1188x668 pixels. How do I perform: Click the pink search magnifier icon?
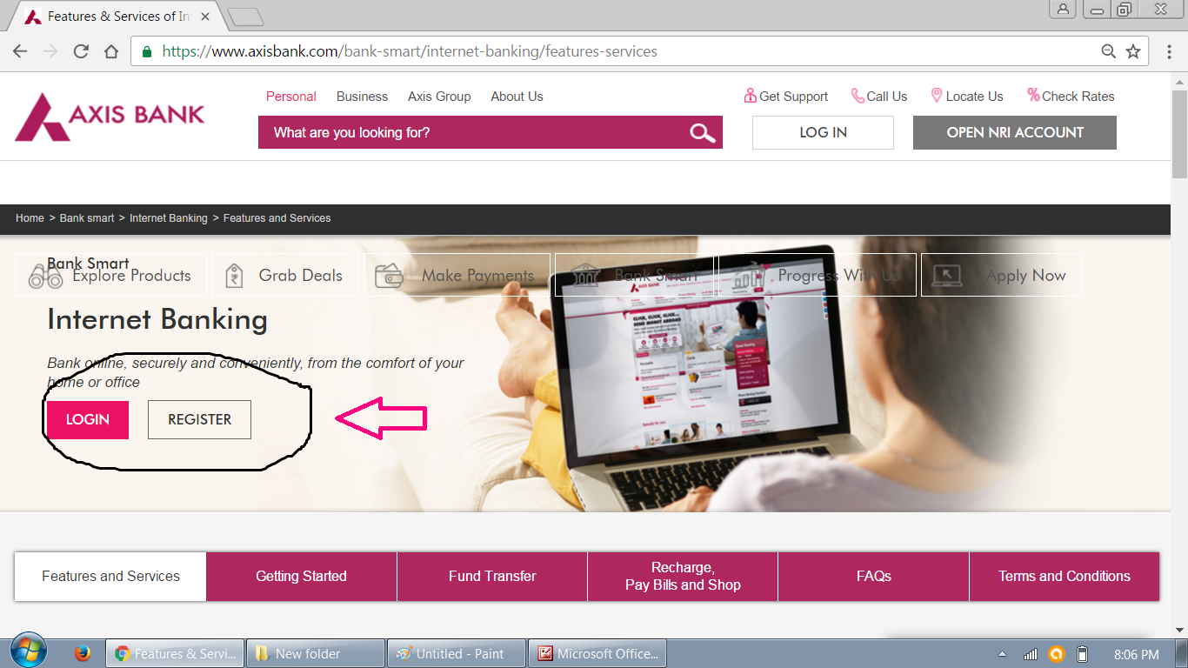(x=701, y=132)
